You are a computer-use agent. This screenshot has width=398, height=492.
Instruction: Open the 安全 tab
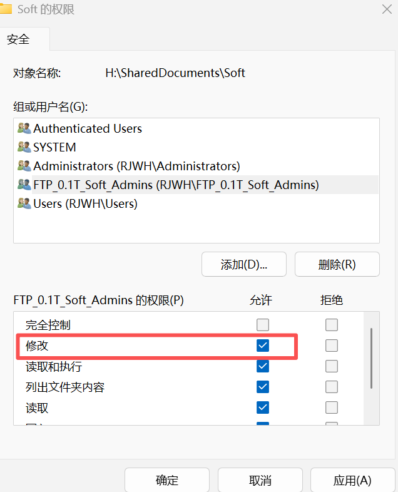point(24,39)
